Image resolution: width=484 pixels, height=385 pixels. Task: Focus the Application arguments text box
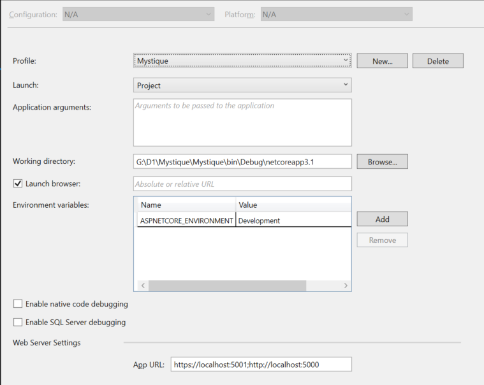point(242,122)
